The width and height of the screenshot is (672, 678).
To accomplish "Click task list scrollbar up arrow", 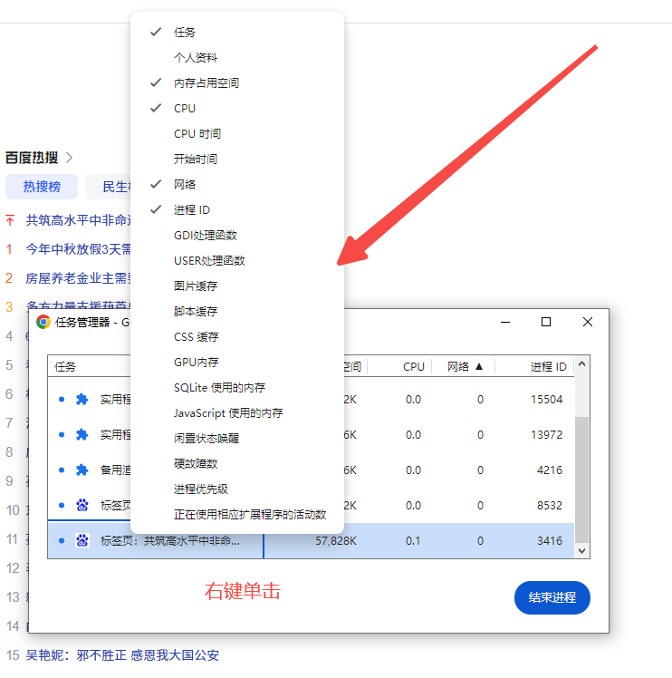I will 581,364.
